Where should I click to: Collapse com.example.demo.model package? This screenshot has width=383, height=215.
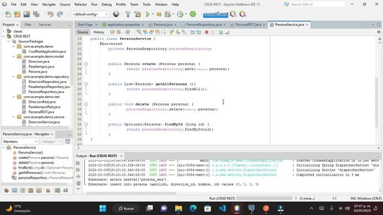point(14,56)
